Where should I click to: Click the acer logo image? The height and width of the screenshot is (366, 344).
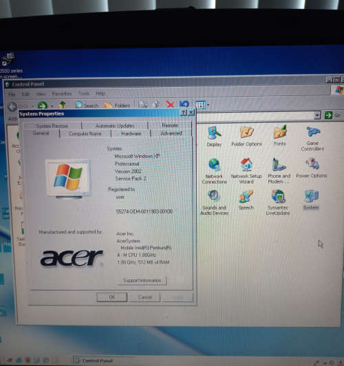pyautogui.click(x=72, y=258)
